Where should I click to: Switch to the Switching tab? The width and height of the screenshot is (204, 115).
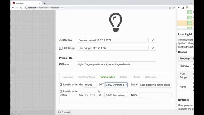[68, 77]
